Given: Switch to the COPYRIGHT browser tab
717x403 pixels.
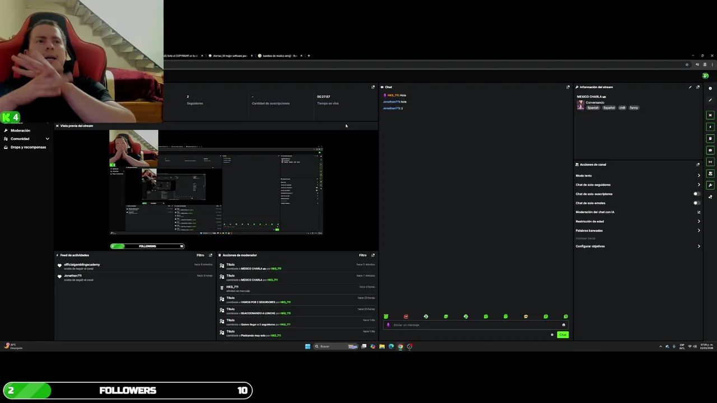Looking at the screenshot, I should (x=182, y=56).
